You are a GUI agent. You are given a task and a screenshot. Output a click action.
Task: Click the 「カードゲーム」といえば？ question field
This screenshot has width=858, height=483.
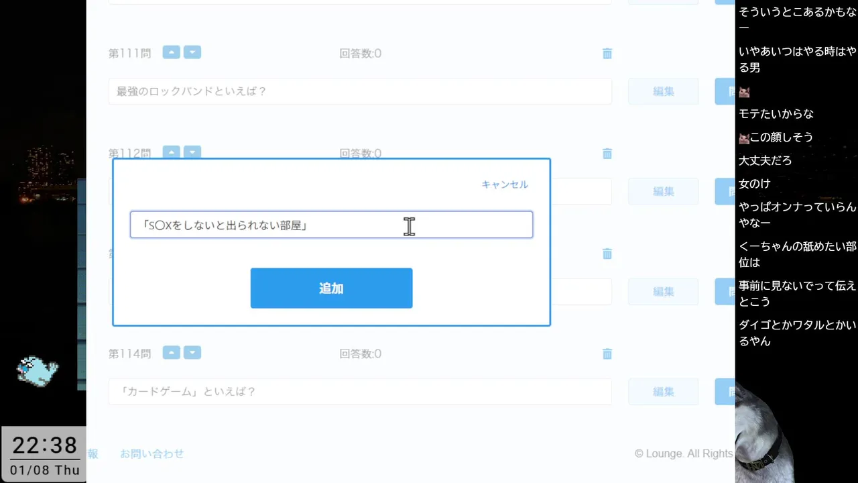[360, 391]
